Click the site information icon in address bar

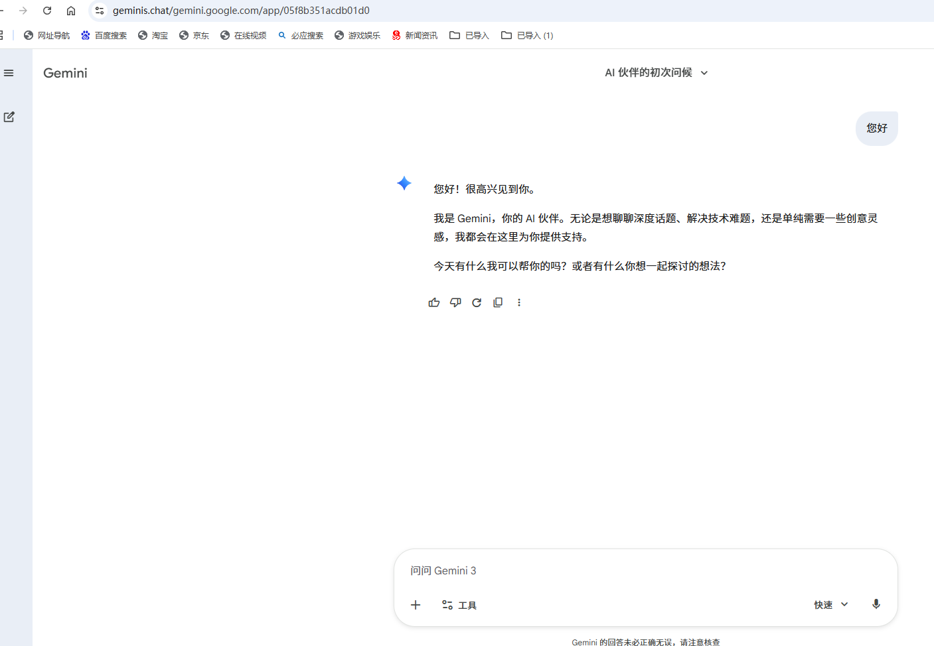point(100,11)
